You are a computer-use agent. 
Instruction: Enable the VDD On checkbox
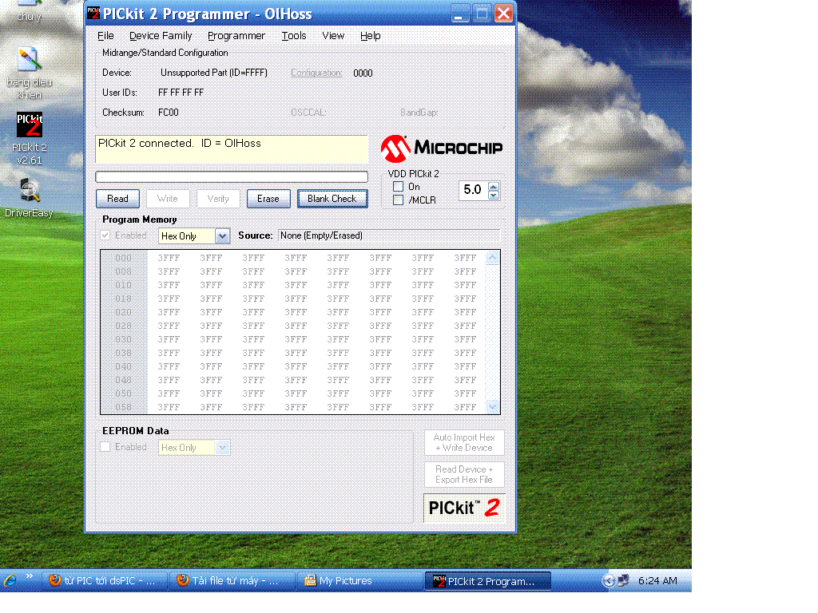coord(398,187)
